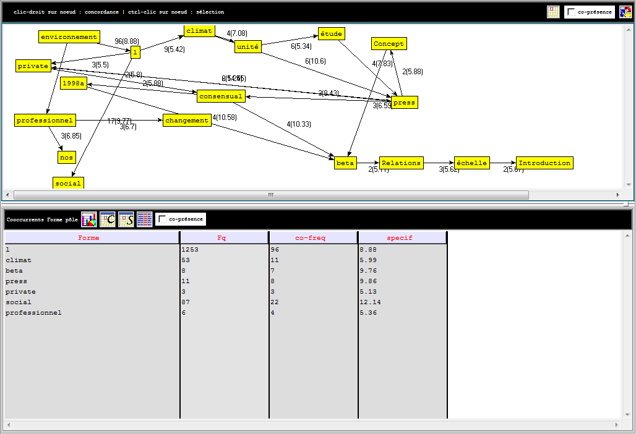The height and width of the screenshot is (434, 636).
Task: Select the Relations graph node
Action: 402,163
